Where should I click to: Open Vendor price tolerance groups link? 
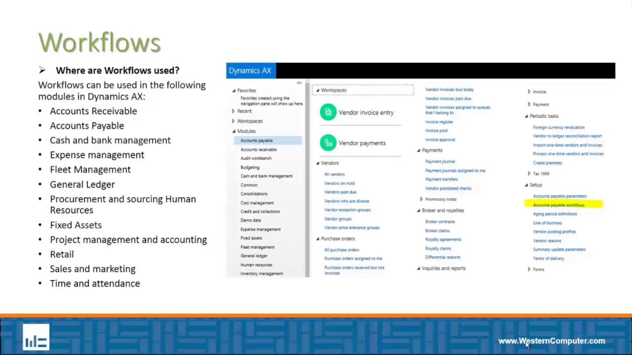pyautogui.click(x=352, y=228)
